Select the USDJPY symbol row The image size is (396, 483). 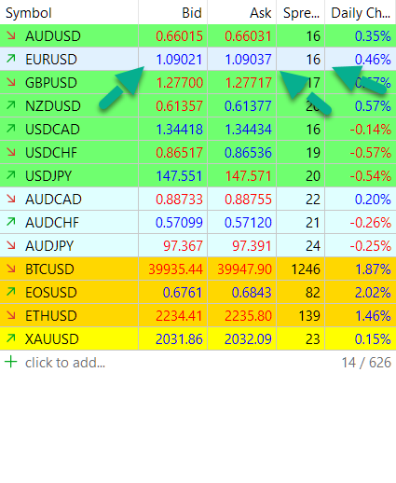pos(198,175)
